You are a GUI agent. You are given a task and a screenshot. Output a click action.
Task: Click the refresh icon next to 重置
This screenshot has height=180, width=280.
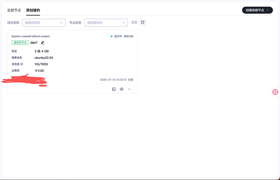click(143, 22)
